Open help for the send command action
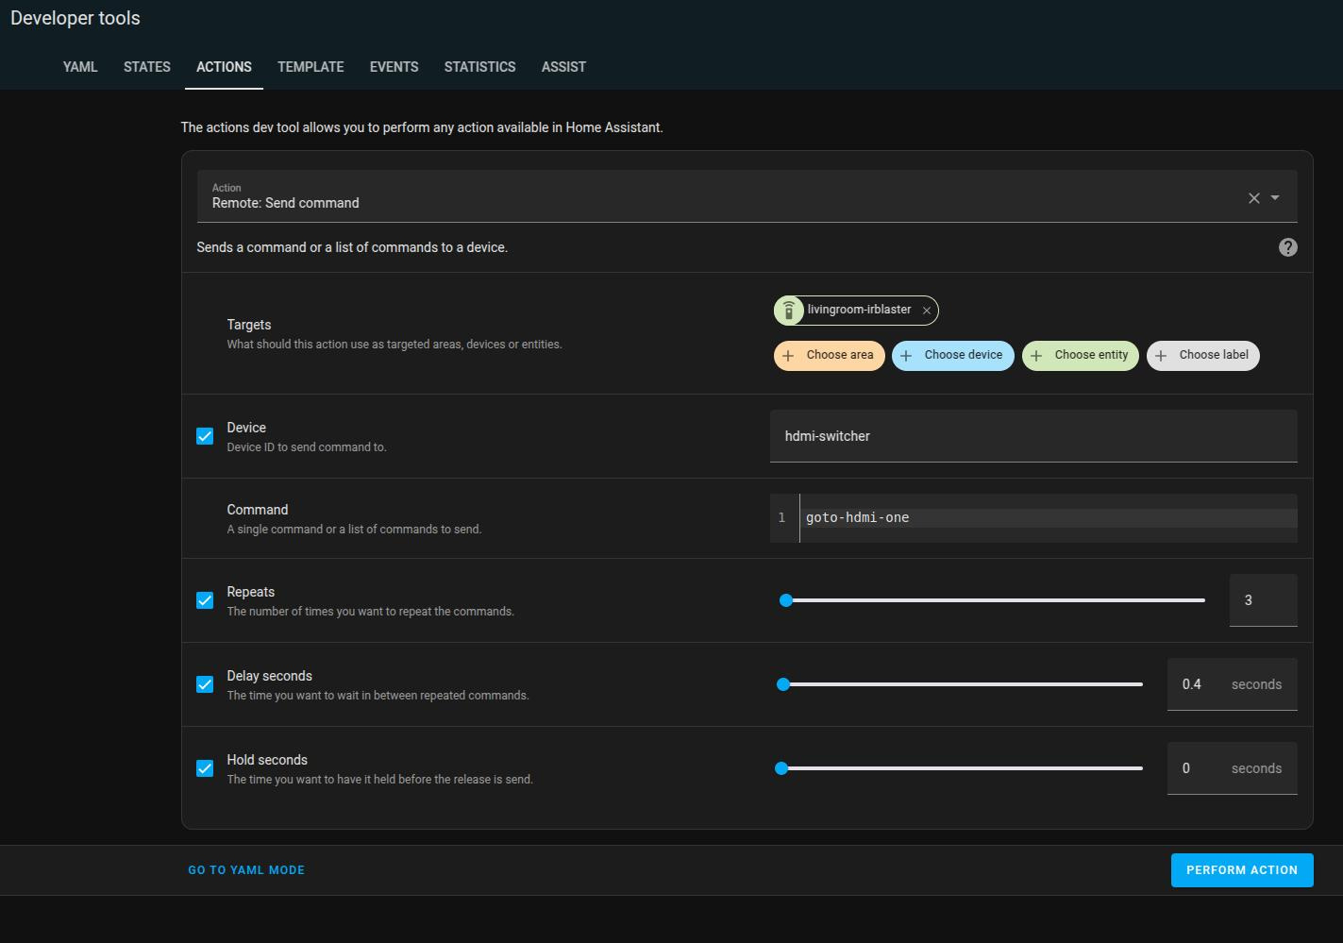1343x943 pixels. coord(1288,247)
